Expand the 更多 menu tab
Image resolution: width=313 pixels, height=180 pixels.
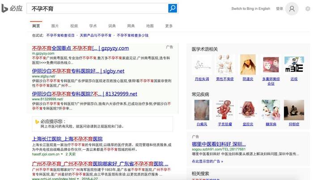pos(169,26)
